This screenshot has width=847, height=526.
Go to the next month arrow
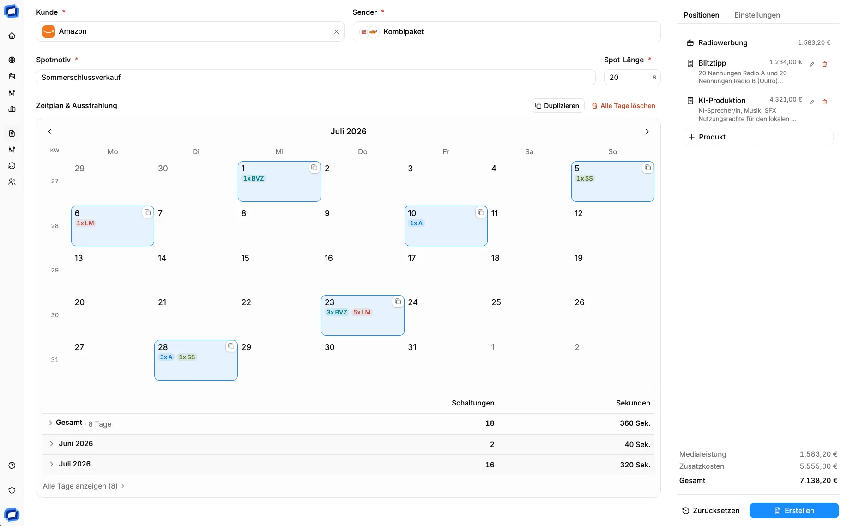(647, 132)
